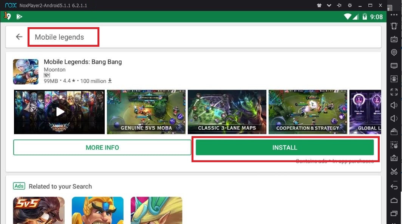Click the Ads badge label

[x=19, y=186]
